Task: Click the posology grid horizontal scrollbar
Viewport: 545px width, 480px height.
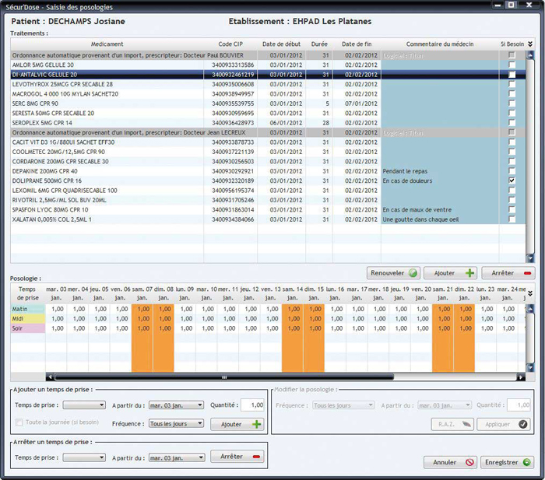Action: tap(285, 377)
